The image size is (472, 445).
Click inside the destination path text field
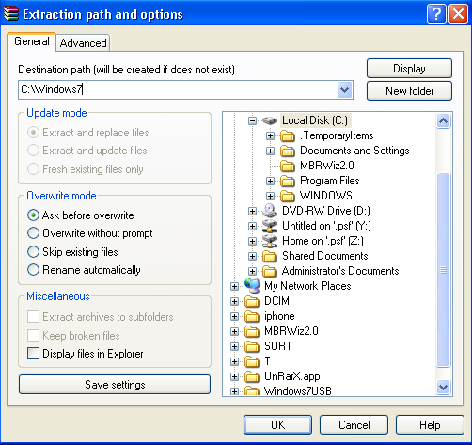179,90
